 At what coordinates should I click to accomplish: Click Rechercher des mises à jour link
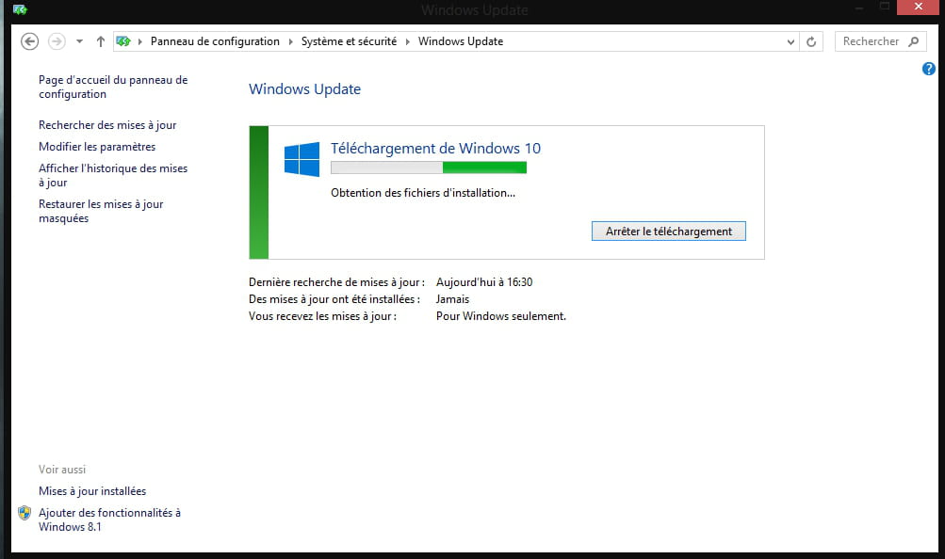(x=107, y=124)
